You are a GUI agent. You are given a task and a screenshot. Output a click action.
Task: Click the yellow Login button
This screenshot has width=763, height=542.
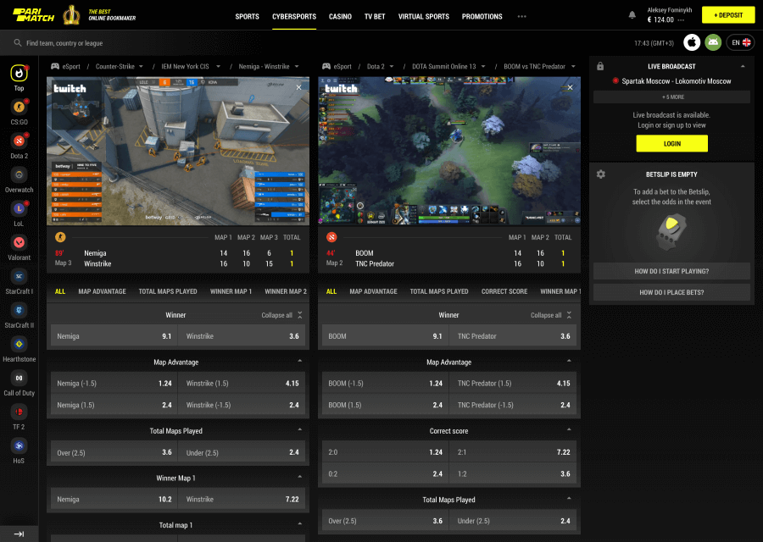(672, 143)
